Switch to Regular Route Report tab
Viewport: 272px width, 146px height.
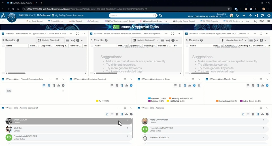point(184,21)
